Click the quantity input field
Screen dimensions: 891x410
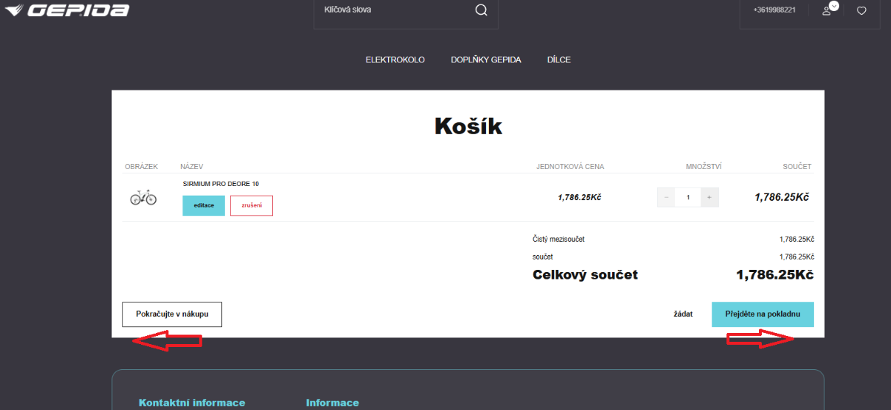[x=688, y=197]
